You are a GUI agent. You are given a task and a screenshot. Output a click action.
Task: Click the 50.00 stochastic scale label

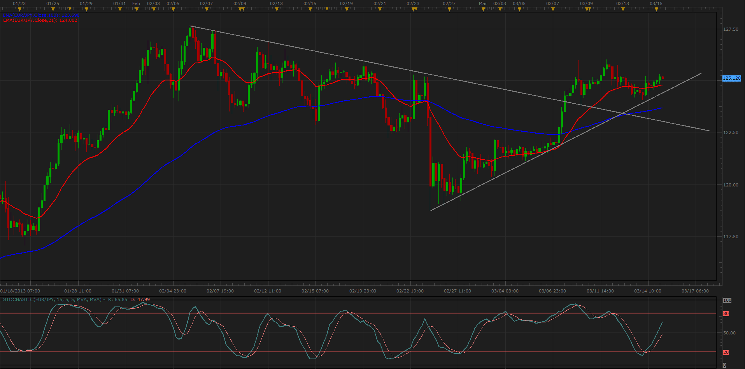coord(729,333)
